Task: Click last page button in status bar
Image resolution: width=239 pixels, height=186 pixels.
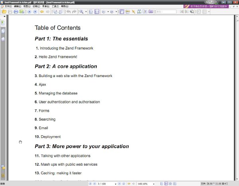Action: point(124,184)
